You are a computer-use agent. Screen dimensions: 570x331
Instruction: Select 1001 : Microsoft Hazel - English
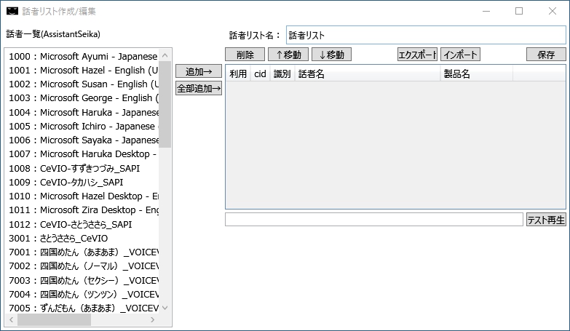pyautogui.click(x=83, y=70)
